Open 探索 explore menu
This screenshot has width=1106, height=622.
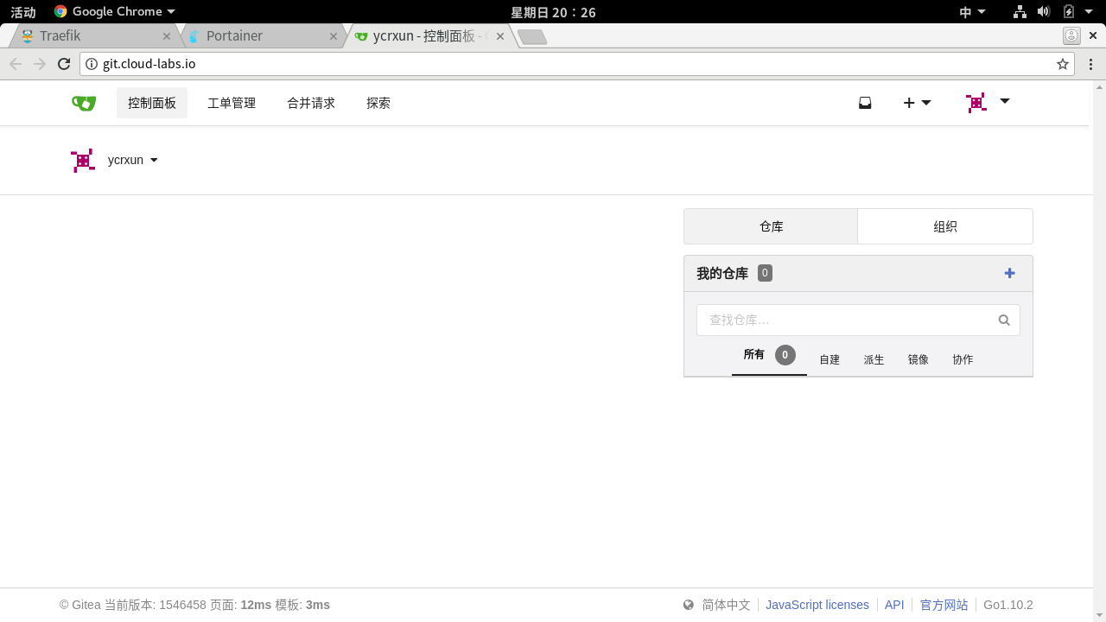coord(378,103)
